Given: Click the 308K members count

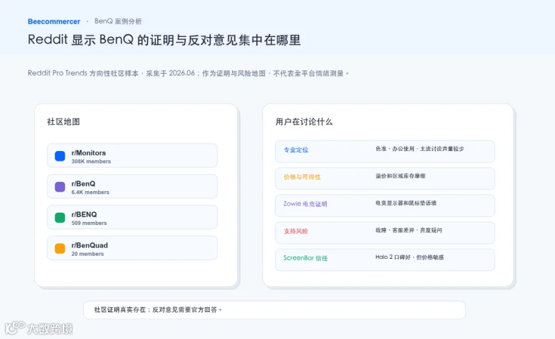Looking at the screenshot, I should [x=91, y=161].
